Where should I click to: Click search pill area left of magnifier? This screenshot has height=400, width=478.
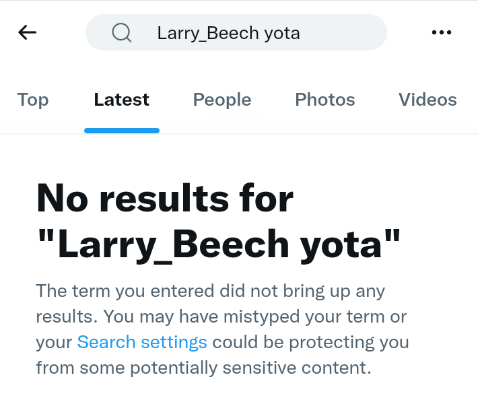98,32
